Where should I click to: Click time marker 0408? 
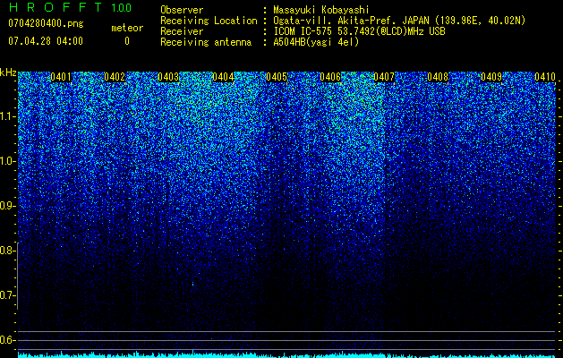(x=438, y=77)
